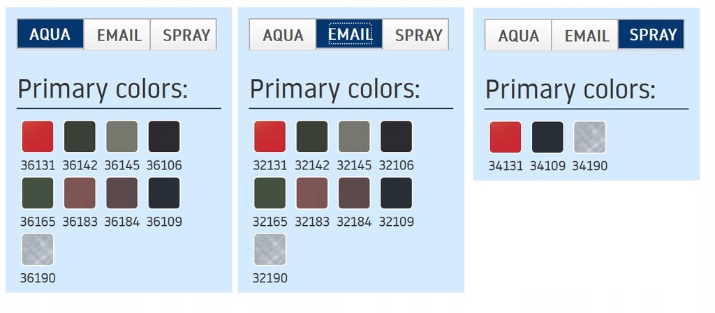The height and width of the screenshot is (313, 715).
Task: Select the red swatch 32131
Action: (270, 137)
